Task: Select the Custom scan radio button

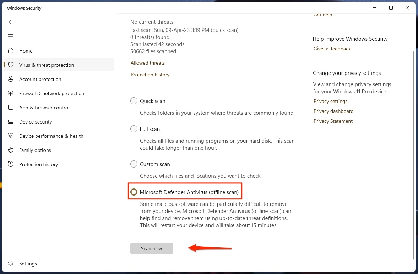Action: click(134, 164)
